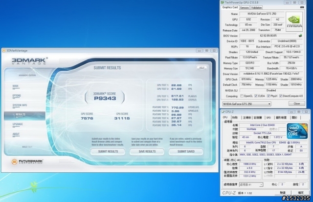This screenshot has height=202, width=313.
Task: Open Help in 3DMark Vantage
Action: point(202,68)
